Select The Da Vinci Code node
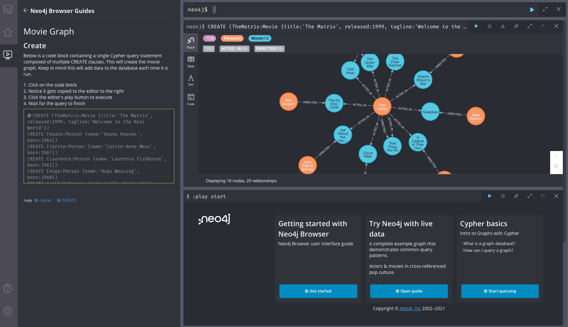The height and width of the screenshot is (327, 568). (334, 103)
